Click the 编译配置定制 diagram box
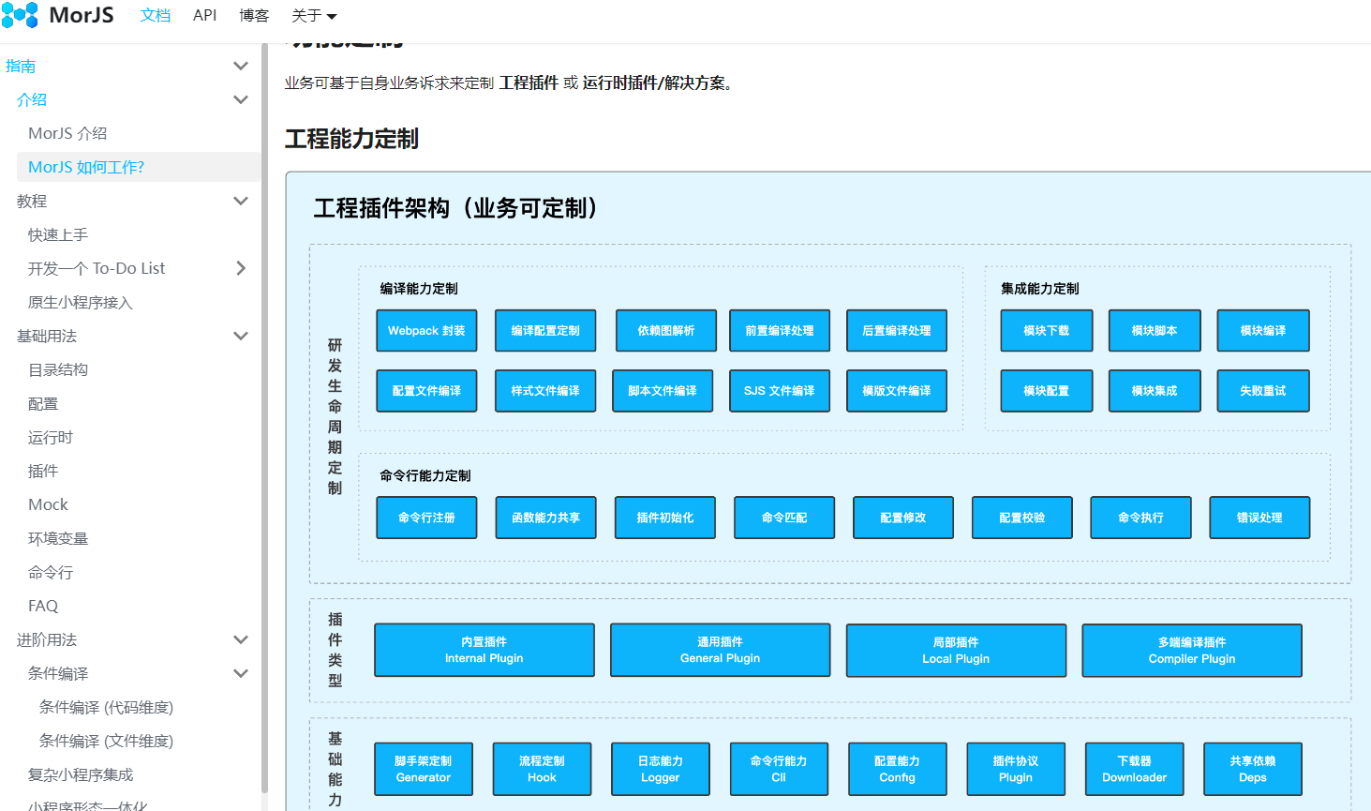Screen dimensions: 1371x811 click(x=545, y=331)
